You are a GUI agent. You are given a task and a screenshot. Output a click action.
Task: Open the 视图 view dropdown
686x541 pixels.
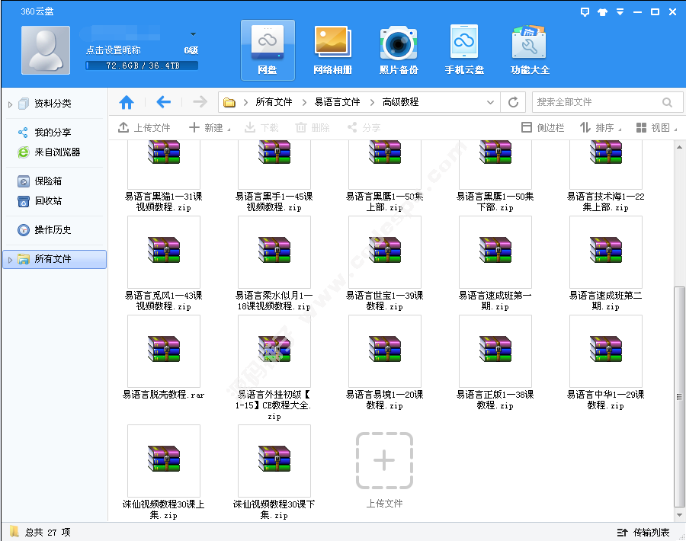coord(656,128)
